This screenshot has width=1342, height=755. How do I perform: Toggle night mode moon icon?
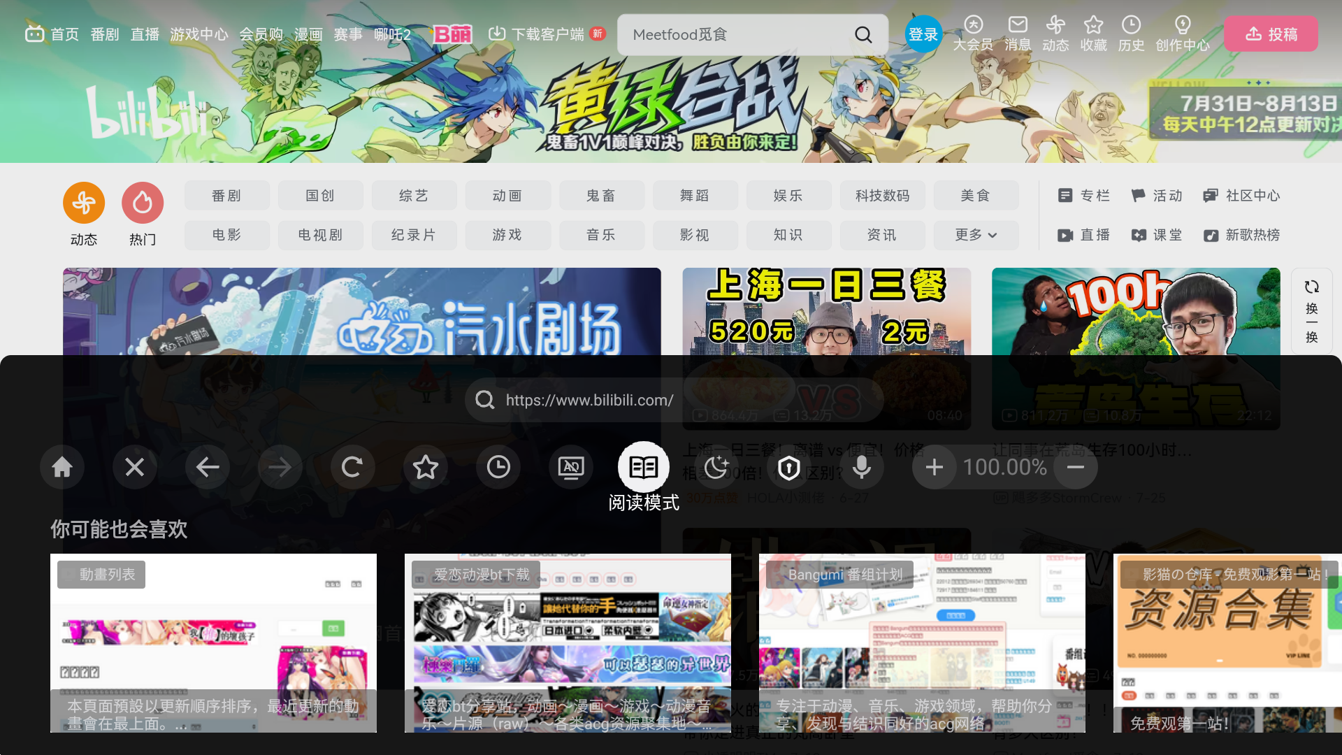coord(716,467)
